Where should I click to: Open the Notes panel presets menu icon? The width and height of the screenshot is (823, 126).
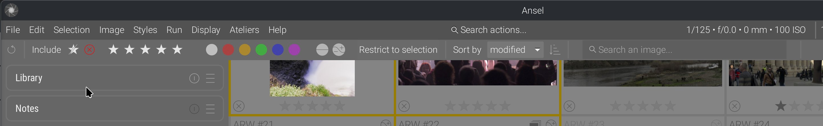click(x=210, y=109)
